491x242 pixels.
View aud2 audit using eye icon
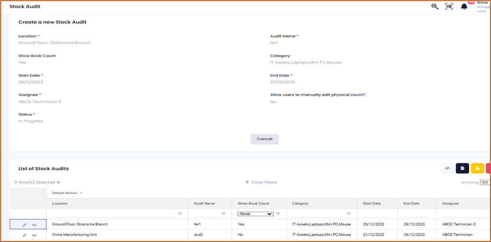tap(34, 235)
